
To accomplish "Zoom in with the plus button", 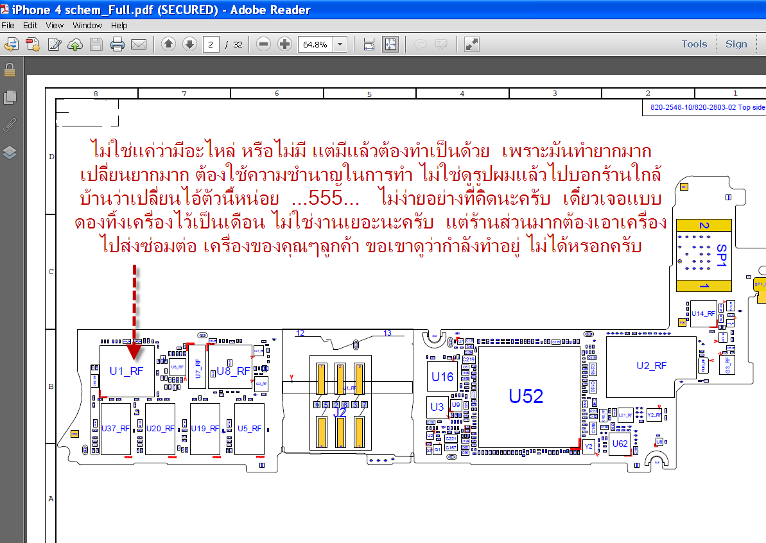I will tap(284, 44).
